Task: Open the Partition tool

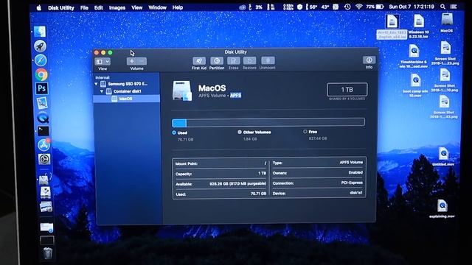Action: tap(217, 61)
